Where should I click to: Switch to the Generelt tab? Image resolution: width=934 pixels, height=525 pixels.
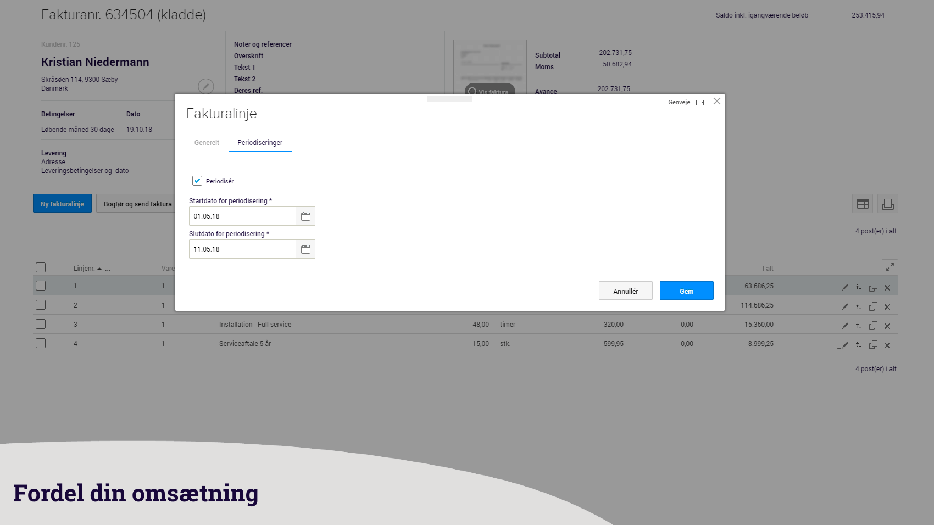coord(207,143)
